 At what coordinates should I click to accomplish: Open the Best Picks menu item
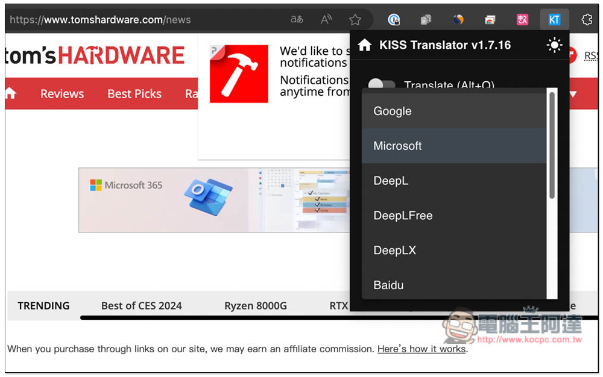click(134, 94)
